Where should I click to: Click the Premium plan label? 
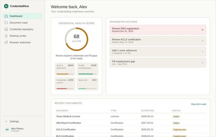pos(15,131)
